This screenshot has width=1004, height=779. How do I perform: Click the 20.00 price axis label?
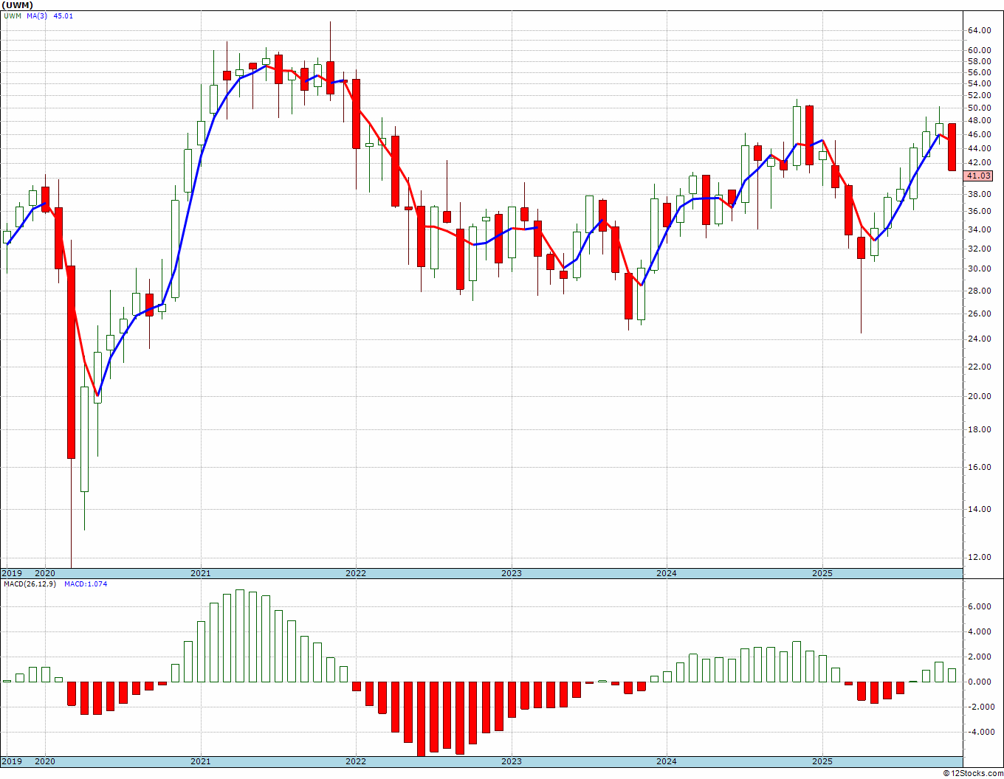click(979, 396)
